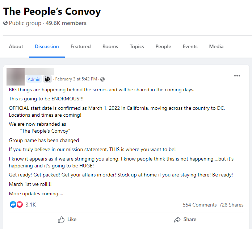View the 728 Shares list
This screenshot has width=252, height=229.
pos(231,205)
